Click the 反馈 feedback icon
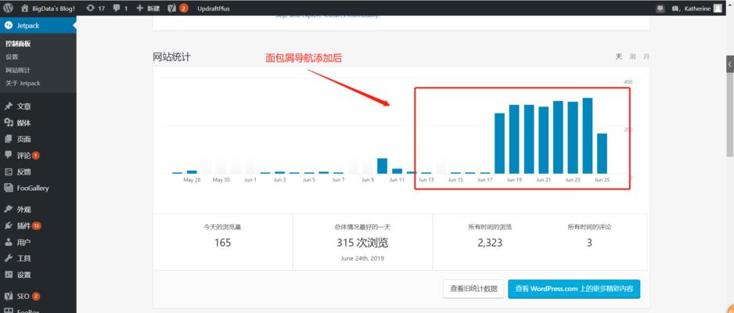This screenshot has width=734, height=313. coord(9,171)
